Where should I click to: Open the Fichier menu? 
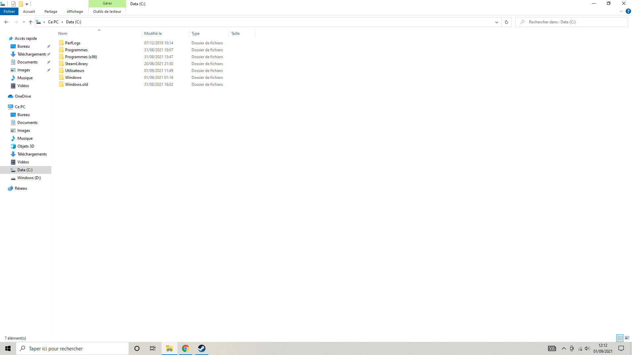coord(9,12)
